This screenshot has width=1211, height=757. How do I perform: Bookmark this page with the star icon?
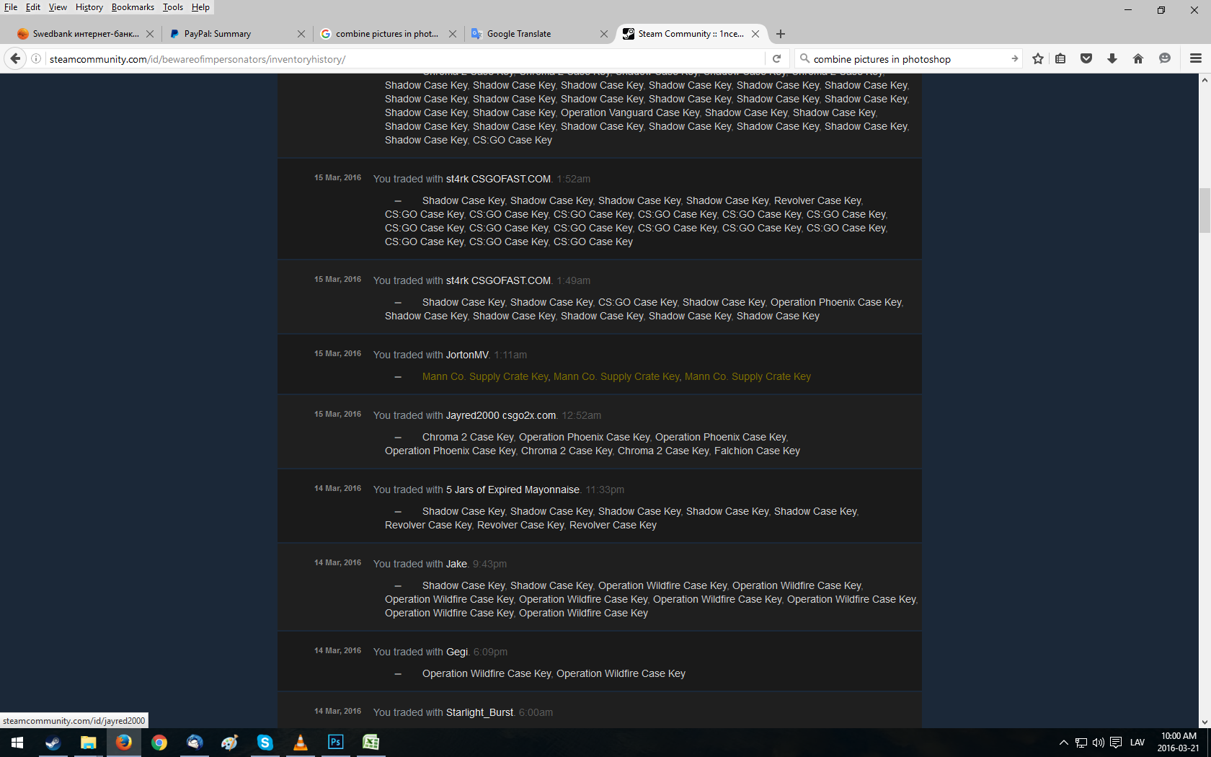pos(1038,59)
